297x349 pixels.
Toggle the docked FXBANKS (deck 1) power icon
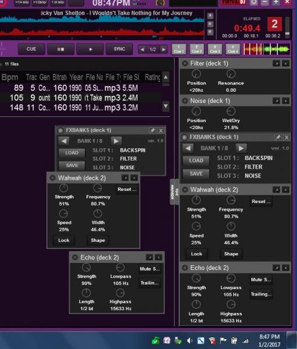tap(185, 137)
